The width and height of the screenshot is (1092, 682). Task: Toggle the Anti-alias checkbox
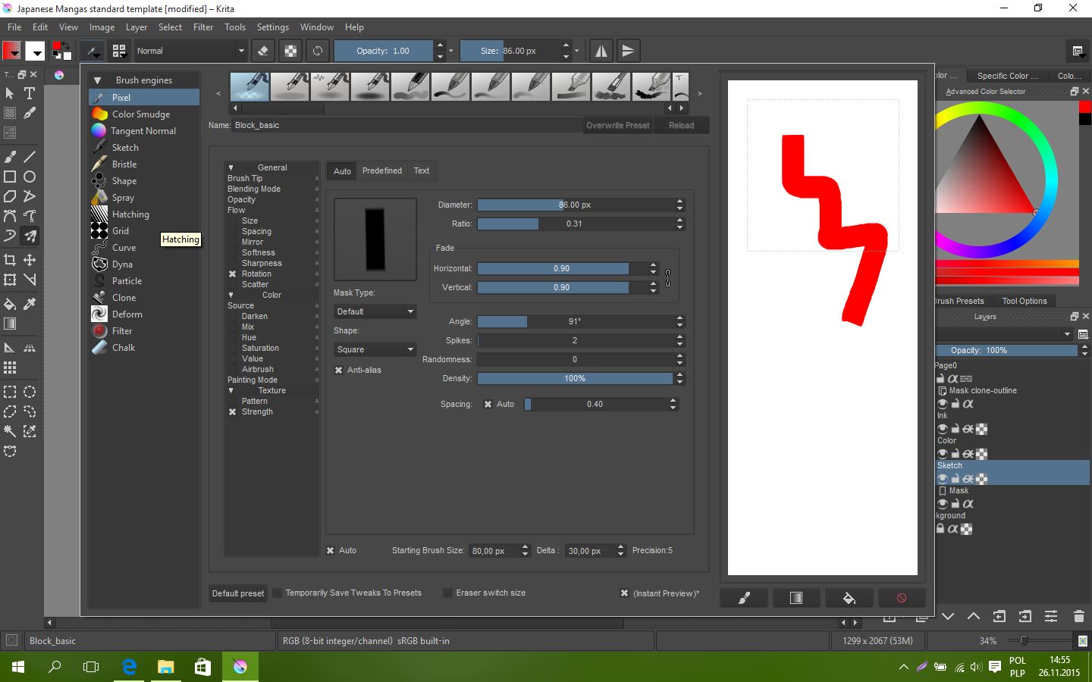tap(338, 370)
